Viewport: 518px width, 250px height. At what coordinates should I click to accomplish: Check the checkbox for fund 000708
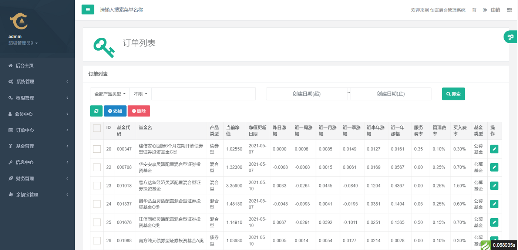[97, 167]
